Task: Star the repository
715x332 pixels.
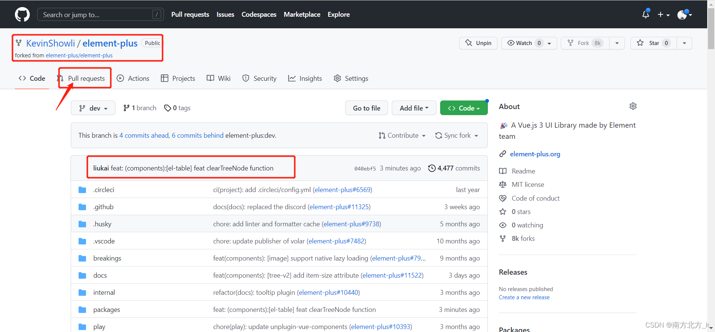Action: [x=654, y=43]
